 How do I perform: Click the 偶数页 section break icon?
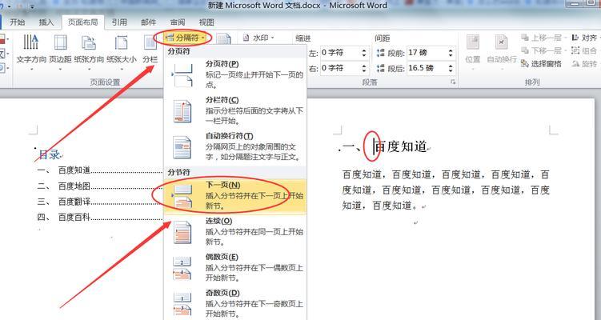pyautogui.click(x=182, y=268)
